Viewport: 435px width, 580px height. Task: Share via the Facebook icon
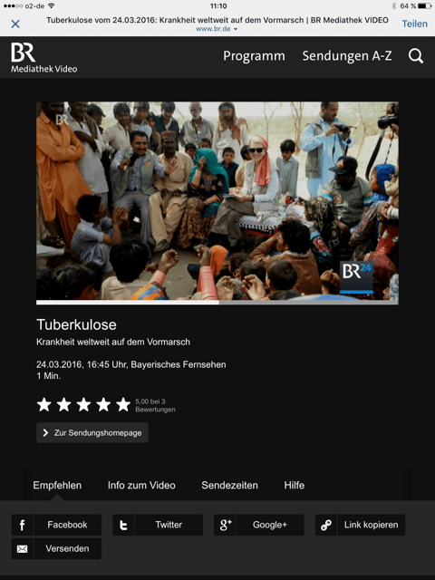pos(22,525)
